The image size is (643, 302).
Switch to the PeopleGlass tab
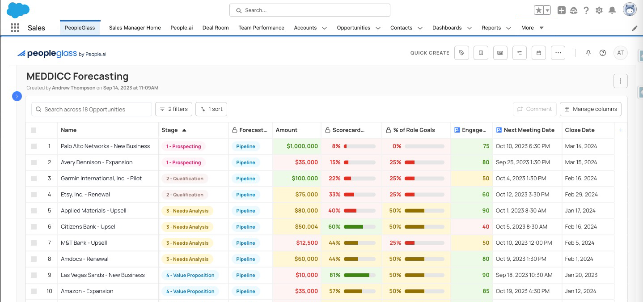click(x=80, y=28)
